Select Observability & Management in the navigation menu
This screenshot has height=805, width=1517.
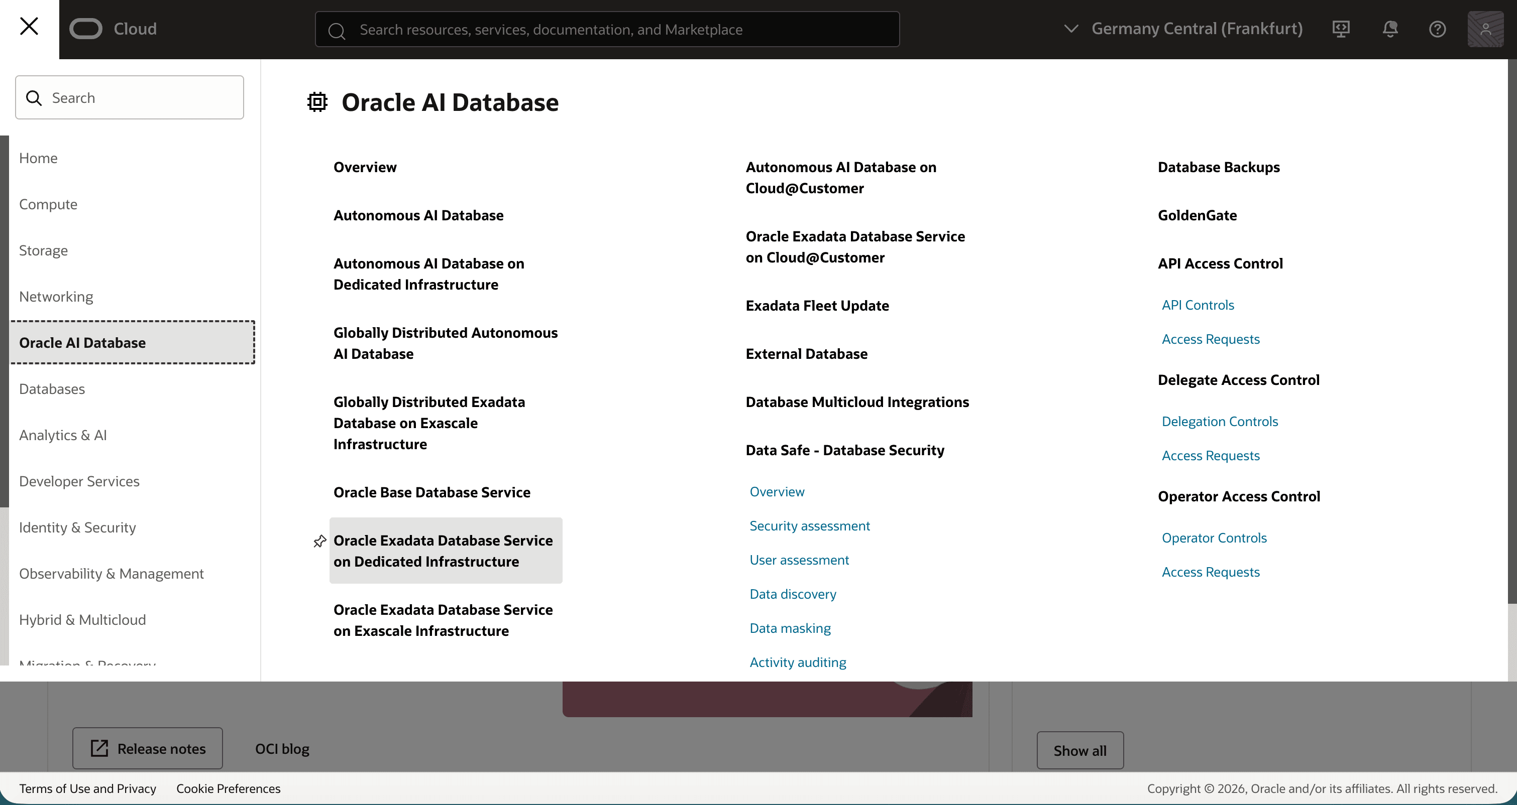(112, 574)
